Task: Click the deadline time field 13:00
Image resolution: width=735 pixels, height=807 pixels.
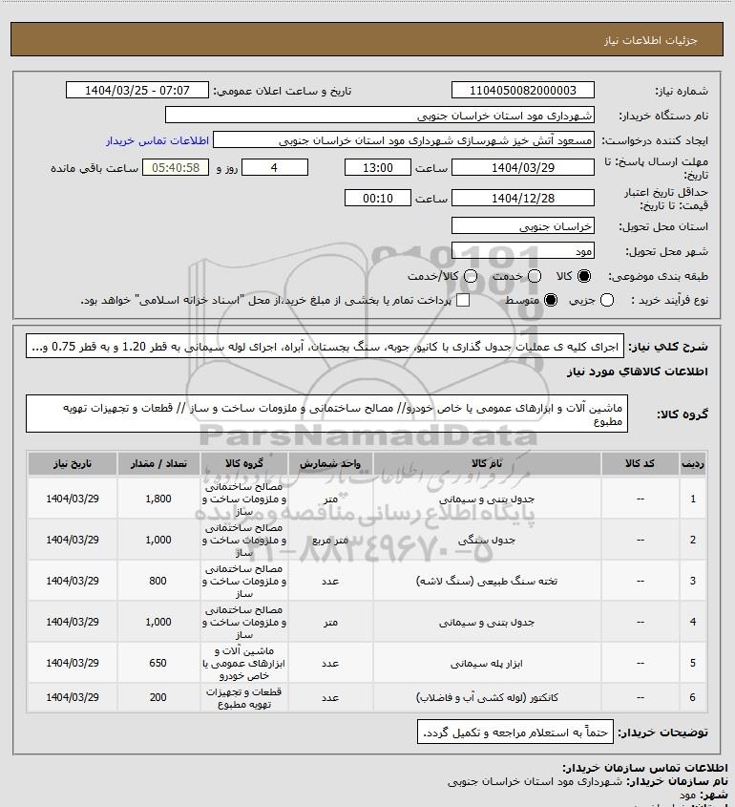Action: point(378,167)
